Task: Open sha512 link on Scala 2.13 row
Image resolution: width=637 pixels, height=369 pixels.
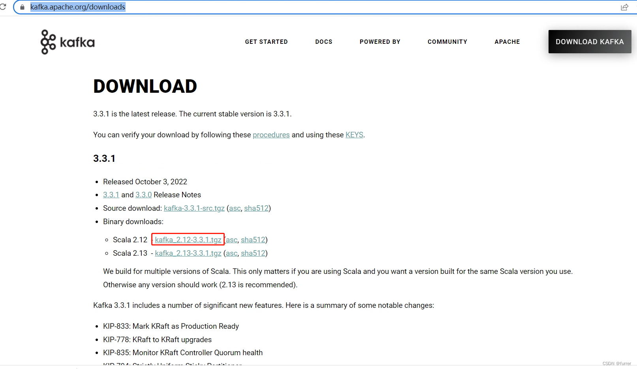Action: tap(253, 253)
